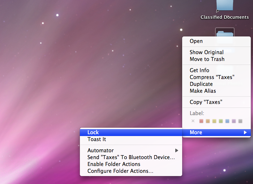The height and width of the screenshot is (184, 253).
Task: Apply the purple label color
Action: (234, 121)
